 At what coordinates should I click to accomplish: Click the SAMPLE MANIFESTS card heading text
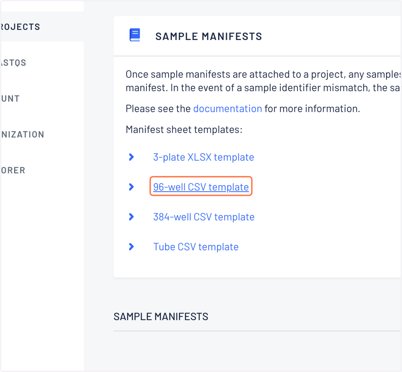208,36
